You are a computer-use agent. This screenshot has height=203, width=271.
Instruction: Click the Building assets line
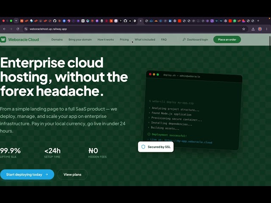point(165,128)
